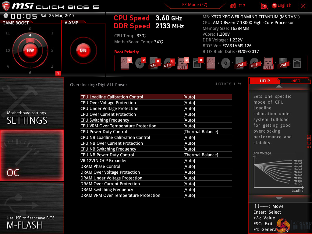The image size is (312, 234).
Task: Click the clock icon beside the time
Action: click(x=6, y=16)
